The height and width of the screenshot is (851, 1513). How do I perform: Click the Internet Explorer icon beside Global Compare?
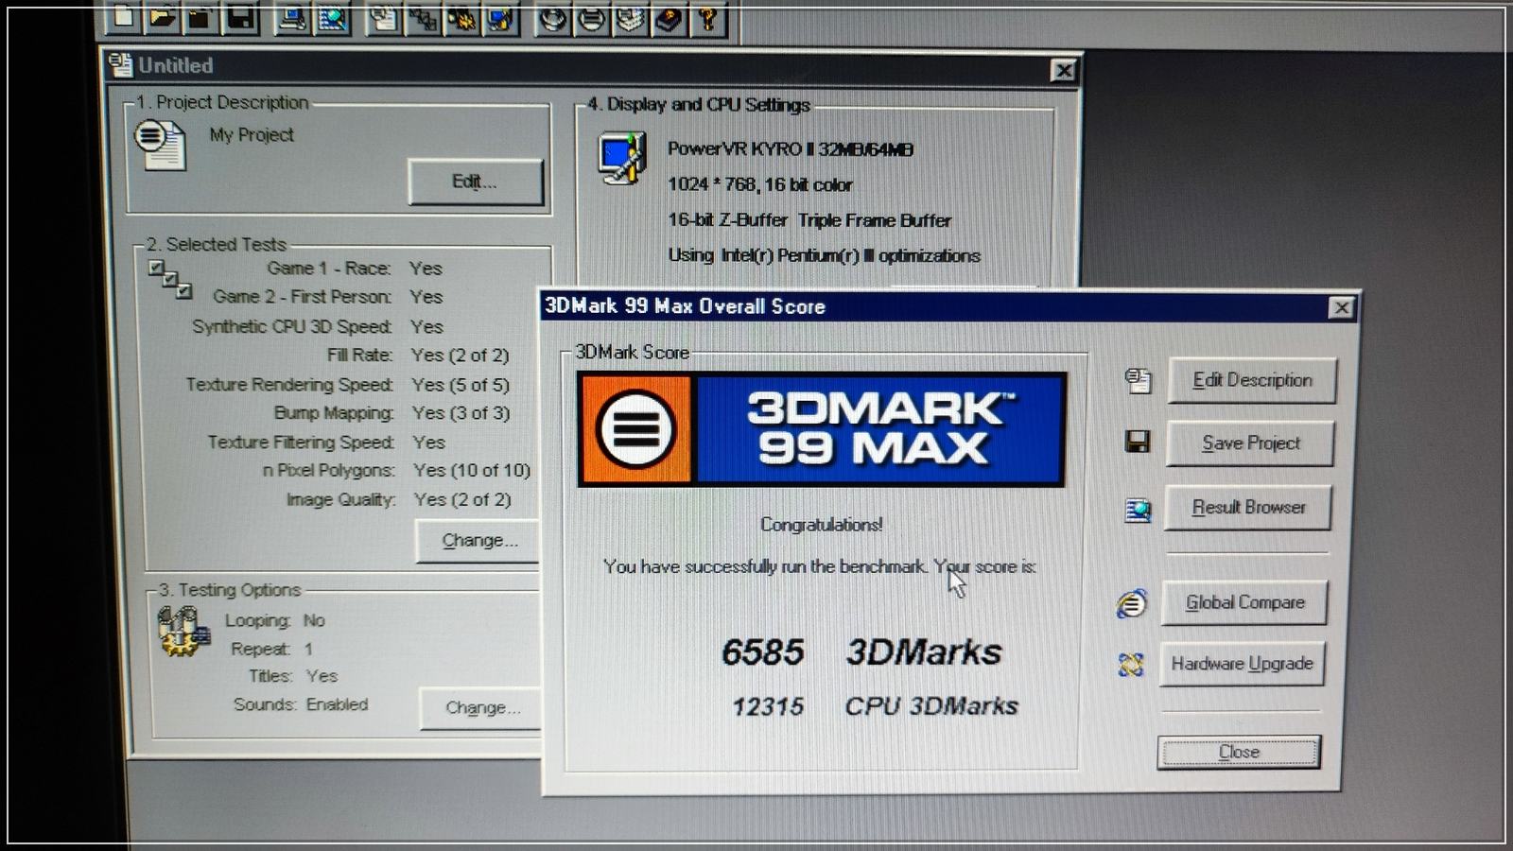pos(1132,603)
